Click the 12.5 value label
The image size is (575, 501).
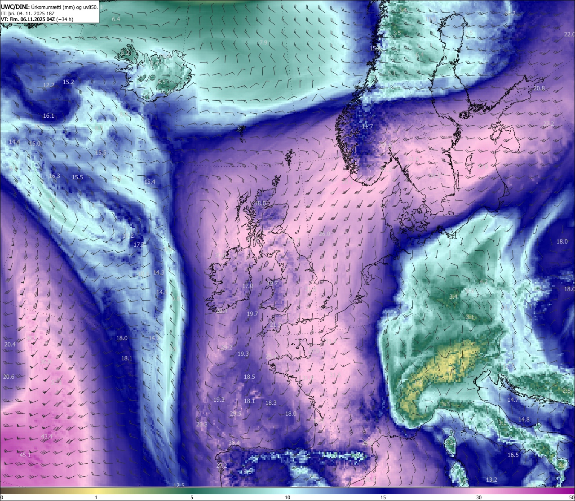pyautogui.click(x=179, y=485)
